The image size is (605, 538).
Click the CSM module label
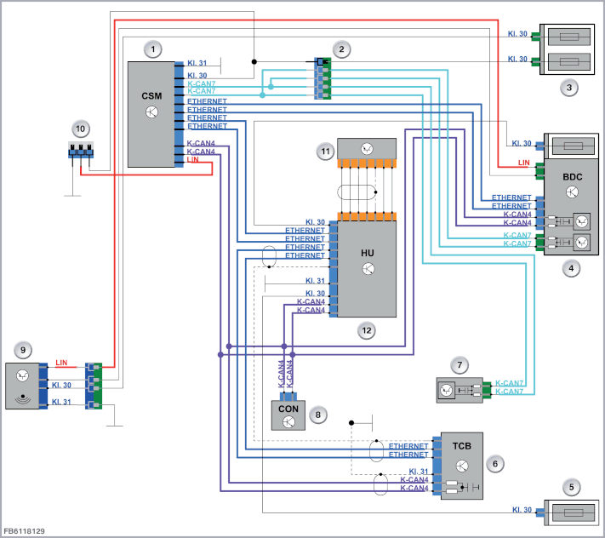(151, 95)
